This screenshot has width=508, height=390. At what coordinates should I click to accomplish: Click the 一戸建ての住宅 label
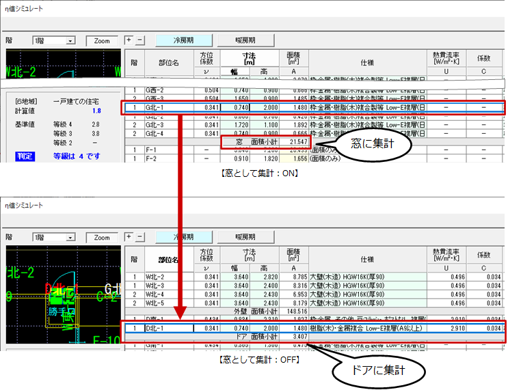tap(76, 101)
